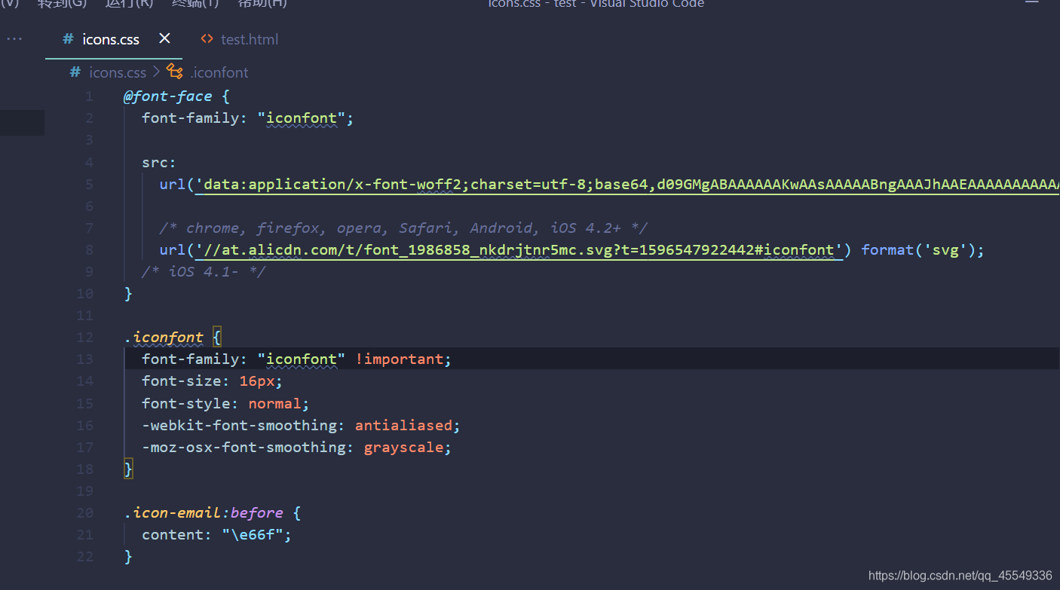
Task: Click the CSS hash icon on icons.css tab
Action: (x=68, y=39)
